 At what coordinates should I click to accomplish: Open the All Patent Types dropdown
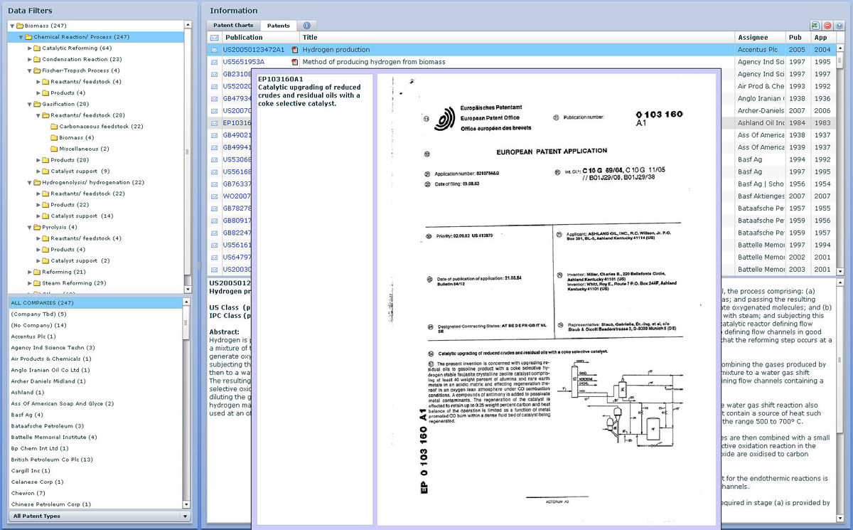click(185, 516)
